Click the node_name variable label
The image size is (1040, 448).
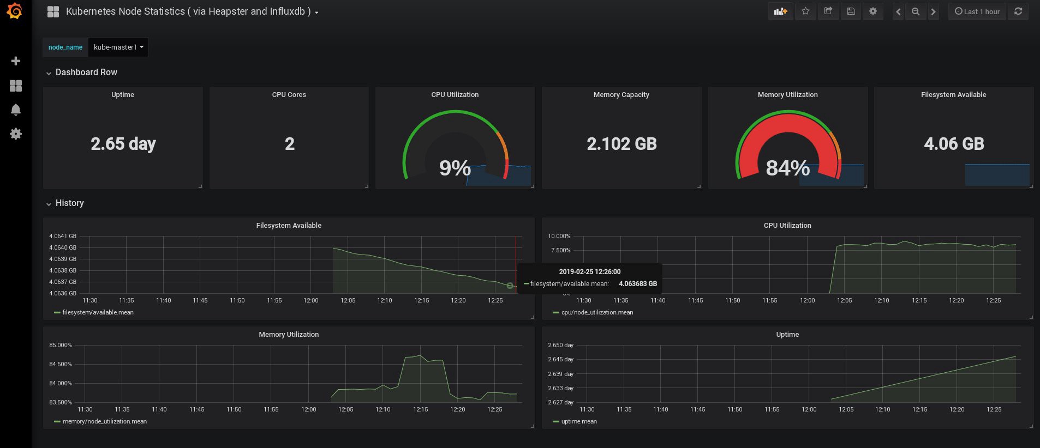65,47
